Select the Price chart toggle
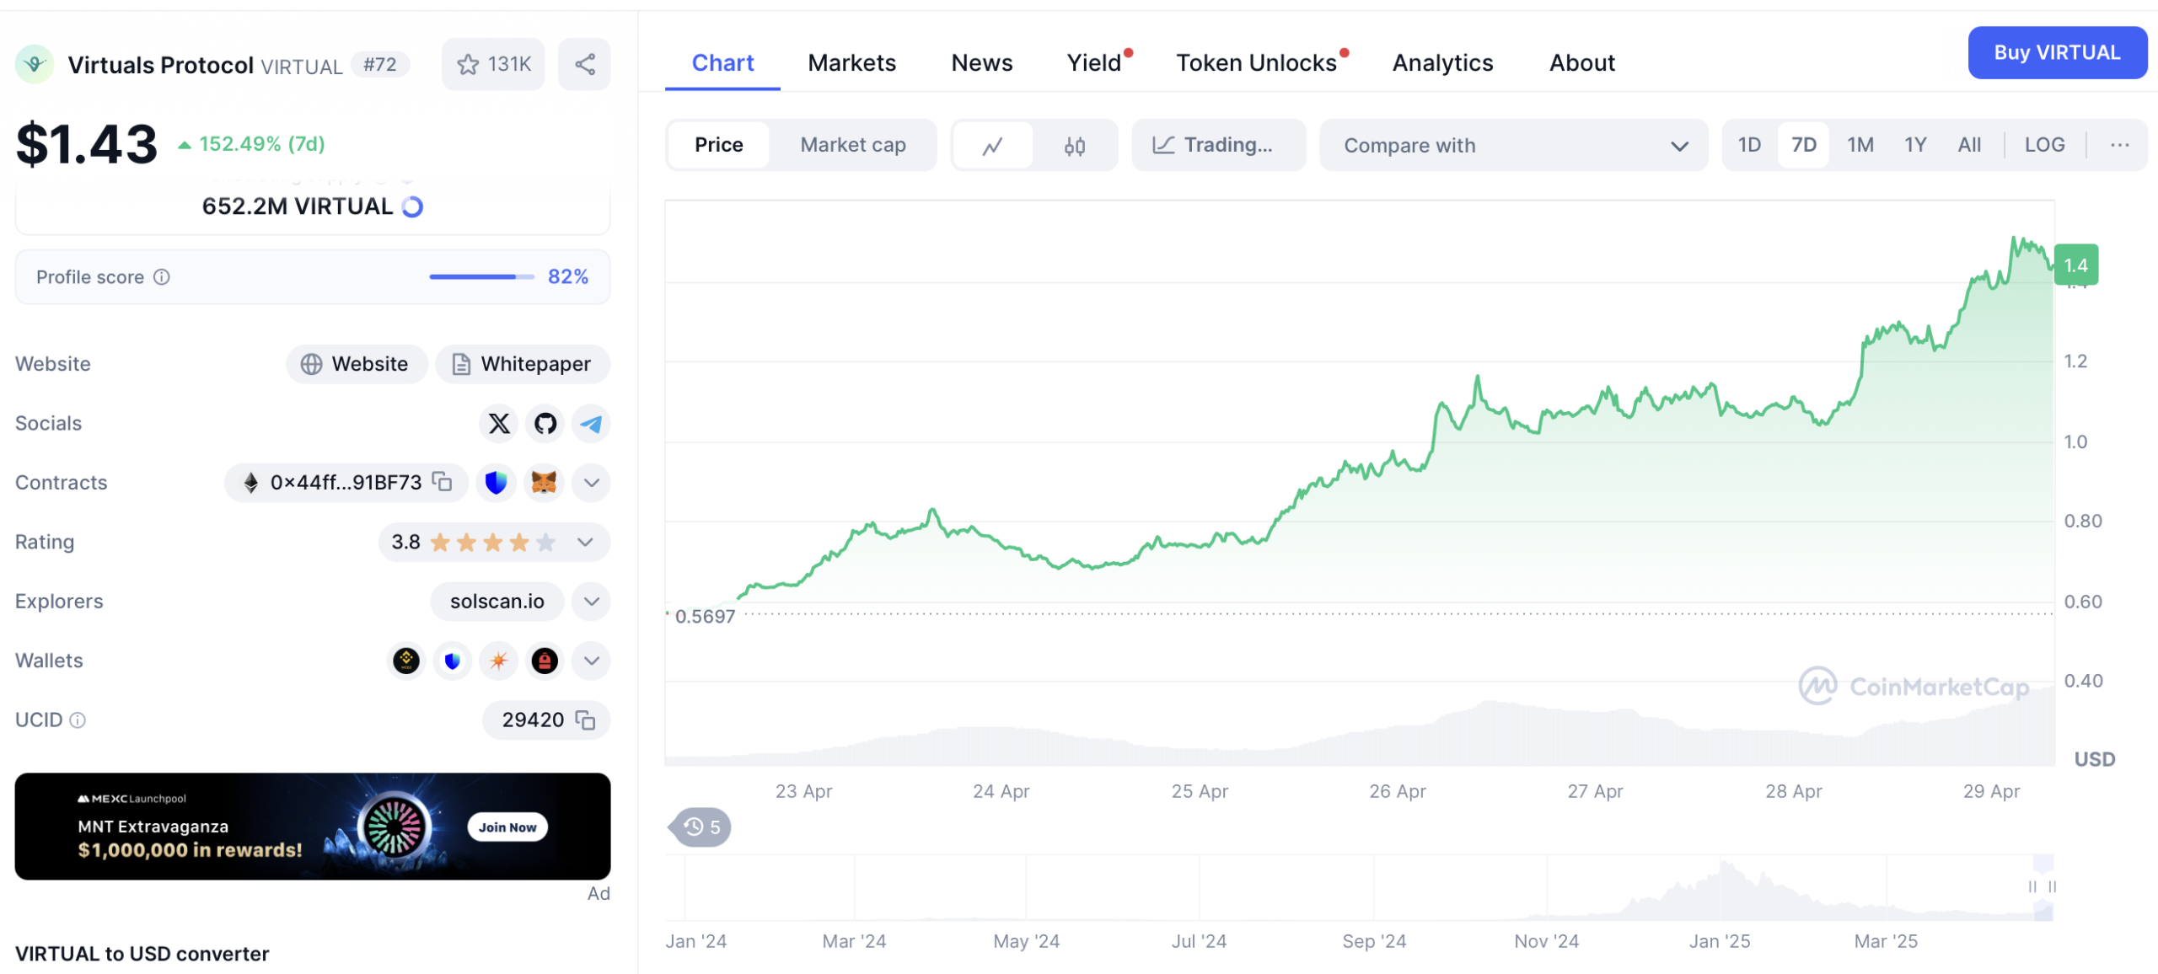The image size is (2158, 974). coord(719,145)
